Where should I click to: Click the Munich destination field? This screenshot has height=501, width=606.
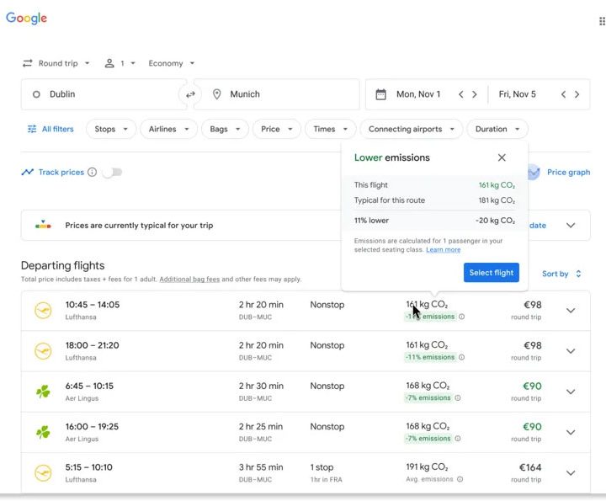[276, 94]
